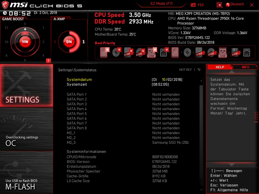Click the Erstellungsdatum label

click(81, 166)
